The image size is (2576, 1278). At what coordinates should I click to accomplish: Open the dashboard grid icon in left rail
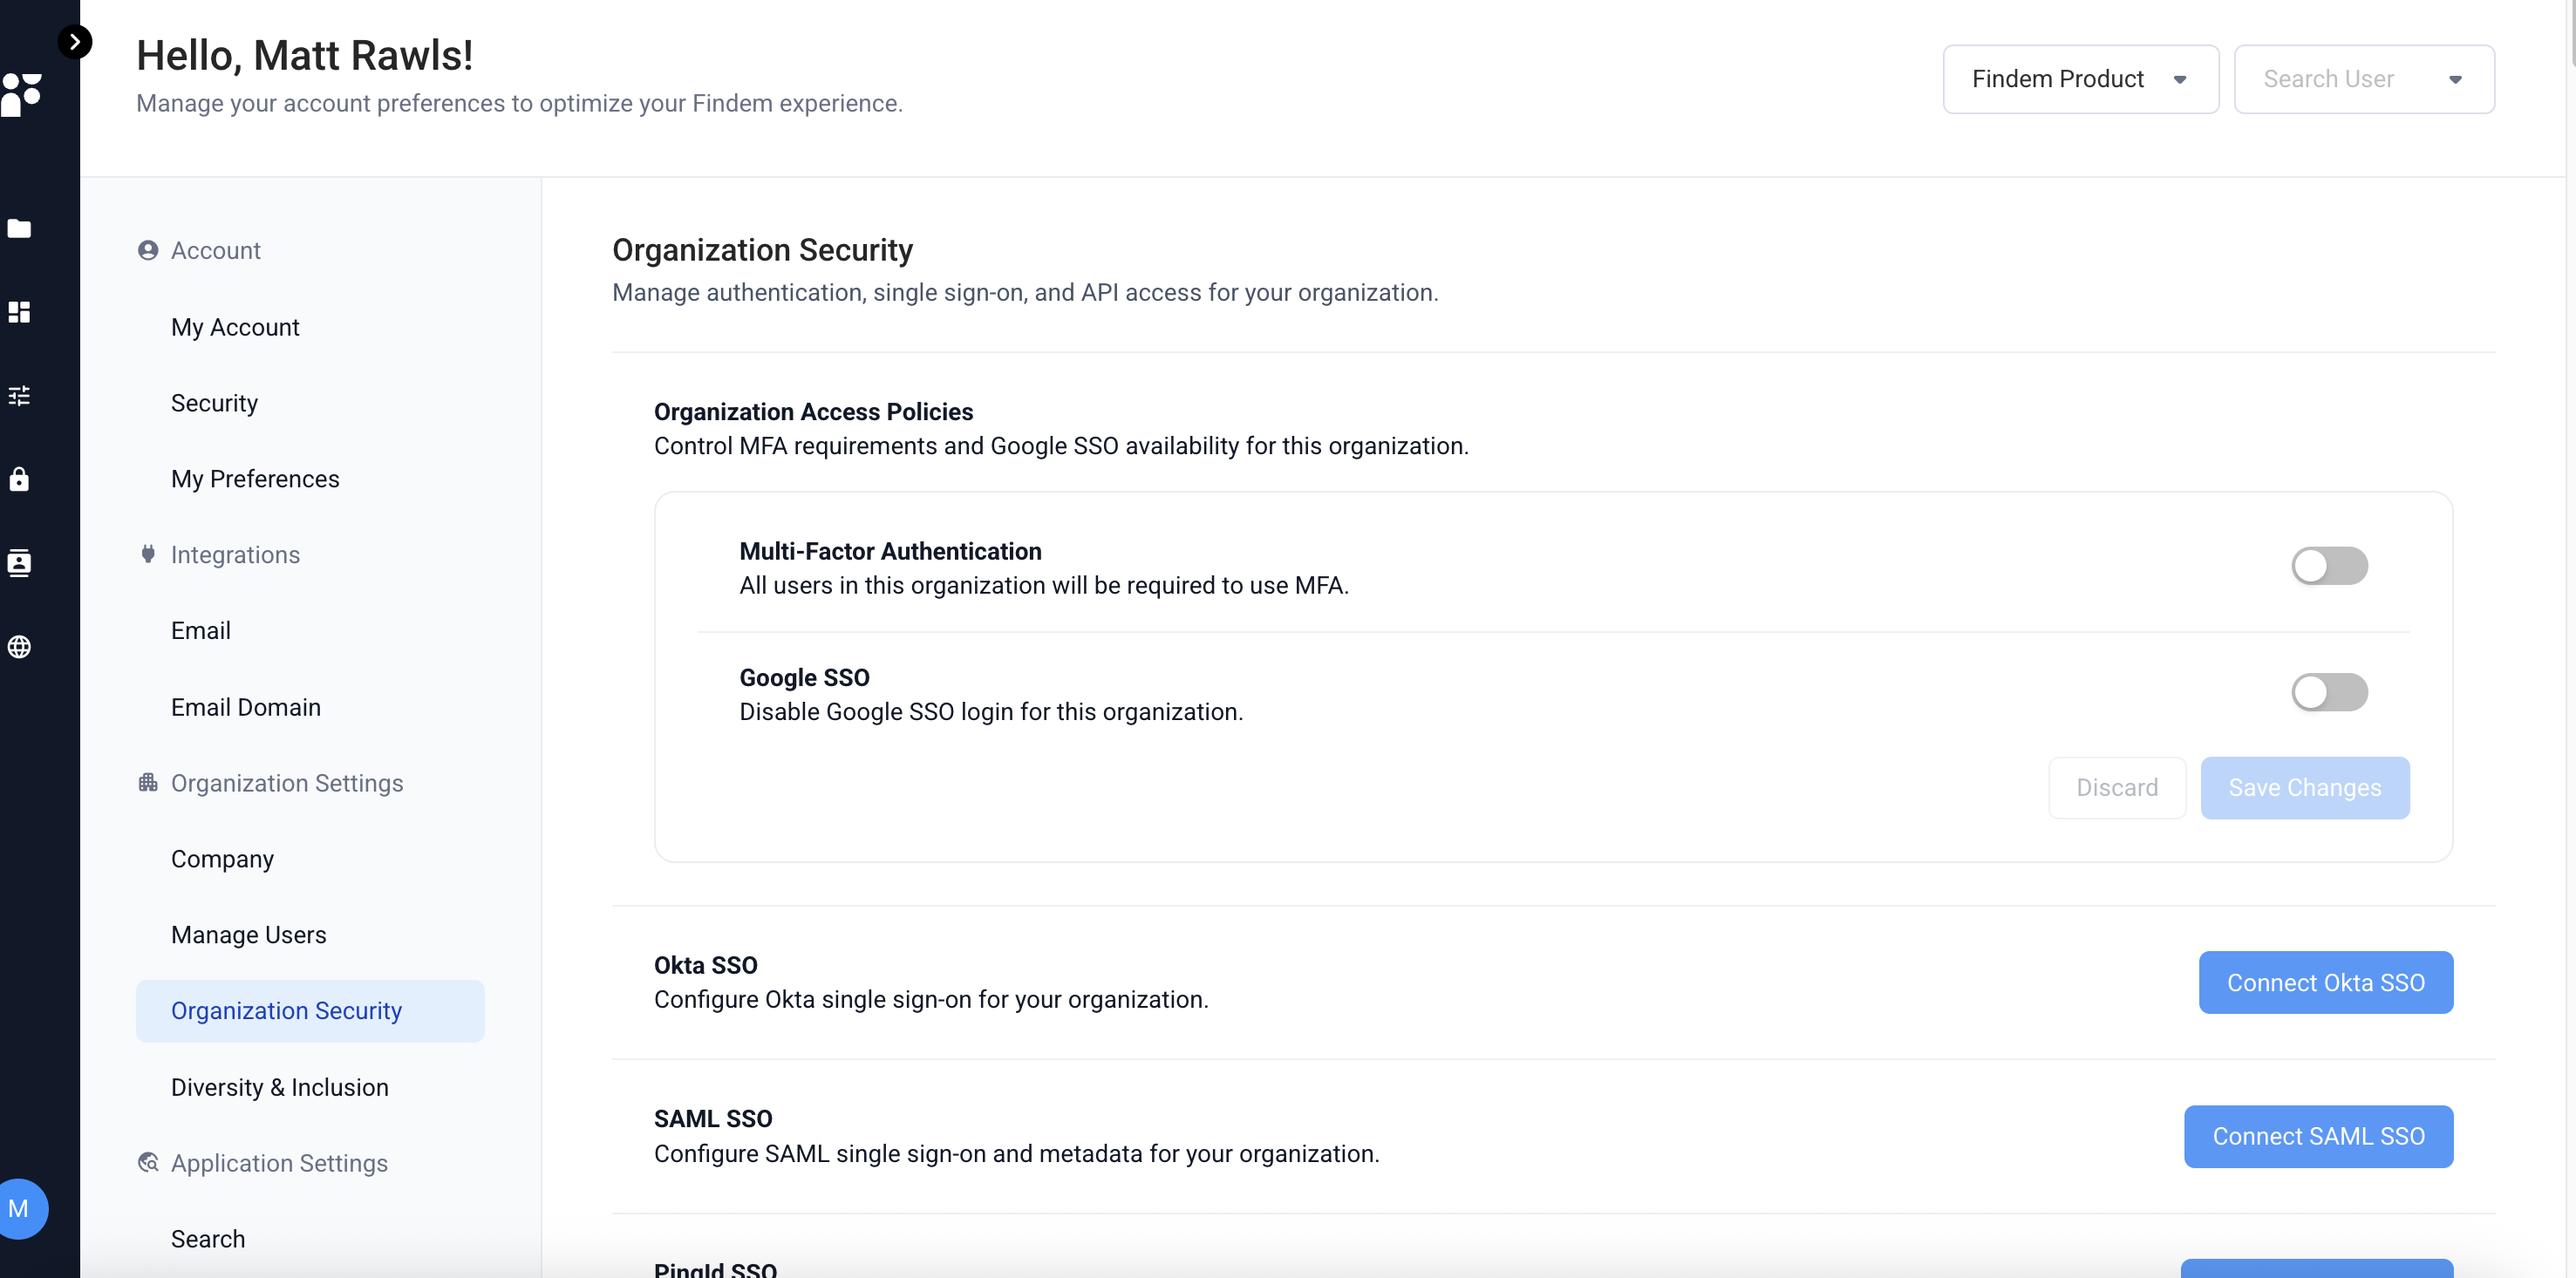(x=19, y=312)
